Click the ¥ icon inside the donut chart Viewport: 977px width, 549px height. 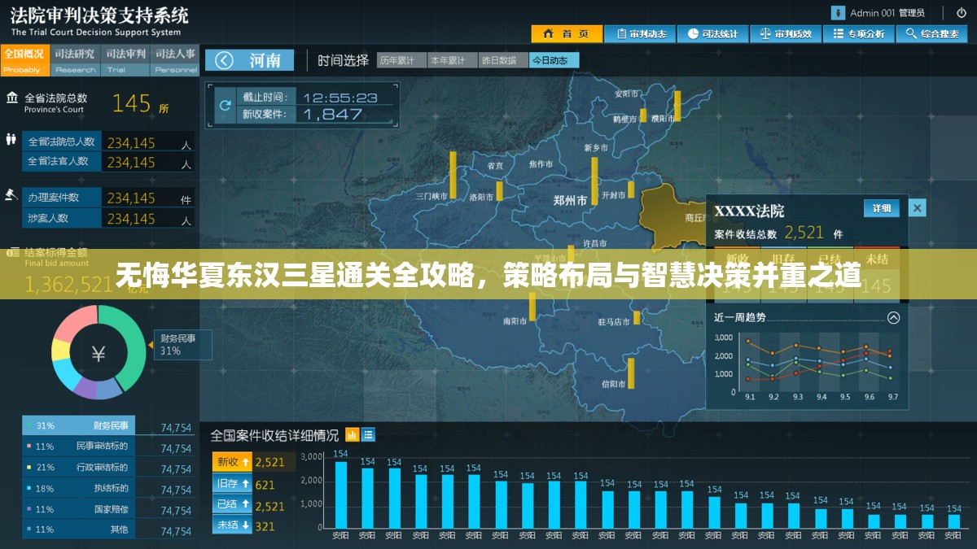click(99, 352)
